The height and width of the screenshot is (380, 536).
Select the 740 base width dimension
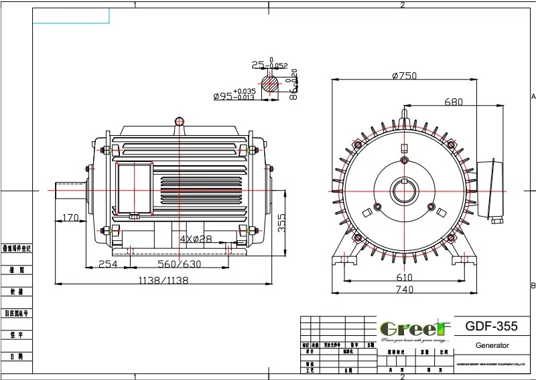tap(405, 289)
